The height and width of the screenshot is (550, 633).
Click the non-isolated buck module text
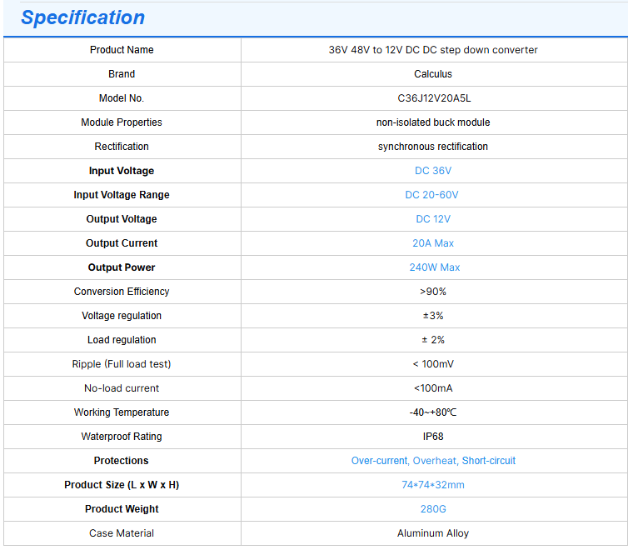433,122
